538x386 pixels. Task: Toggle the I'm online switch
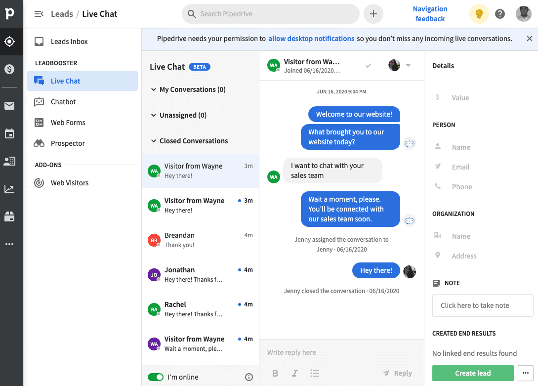[x=156, y=377]
